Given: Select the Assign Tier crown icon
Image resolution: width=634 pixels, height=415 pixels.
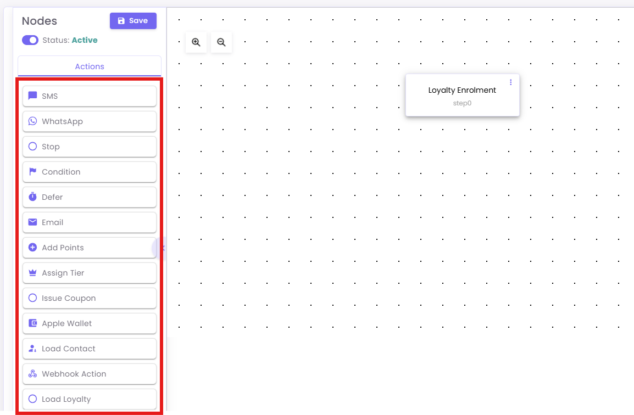Looking at the screenshot, I should pyautogui.click(x=32, y=273).
